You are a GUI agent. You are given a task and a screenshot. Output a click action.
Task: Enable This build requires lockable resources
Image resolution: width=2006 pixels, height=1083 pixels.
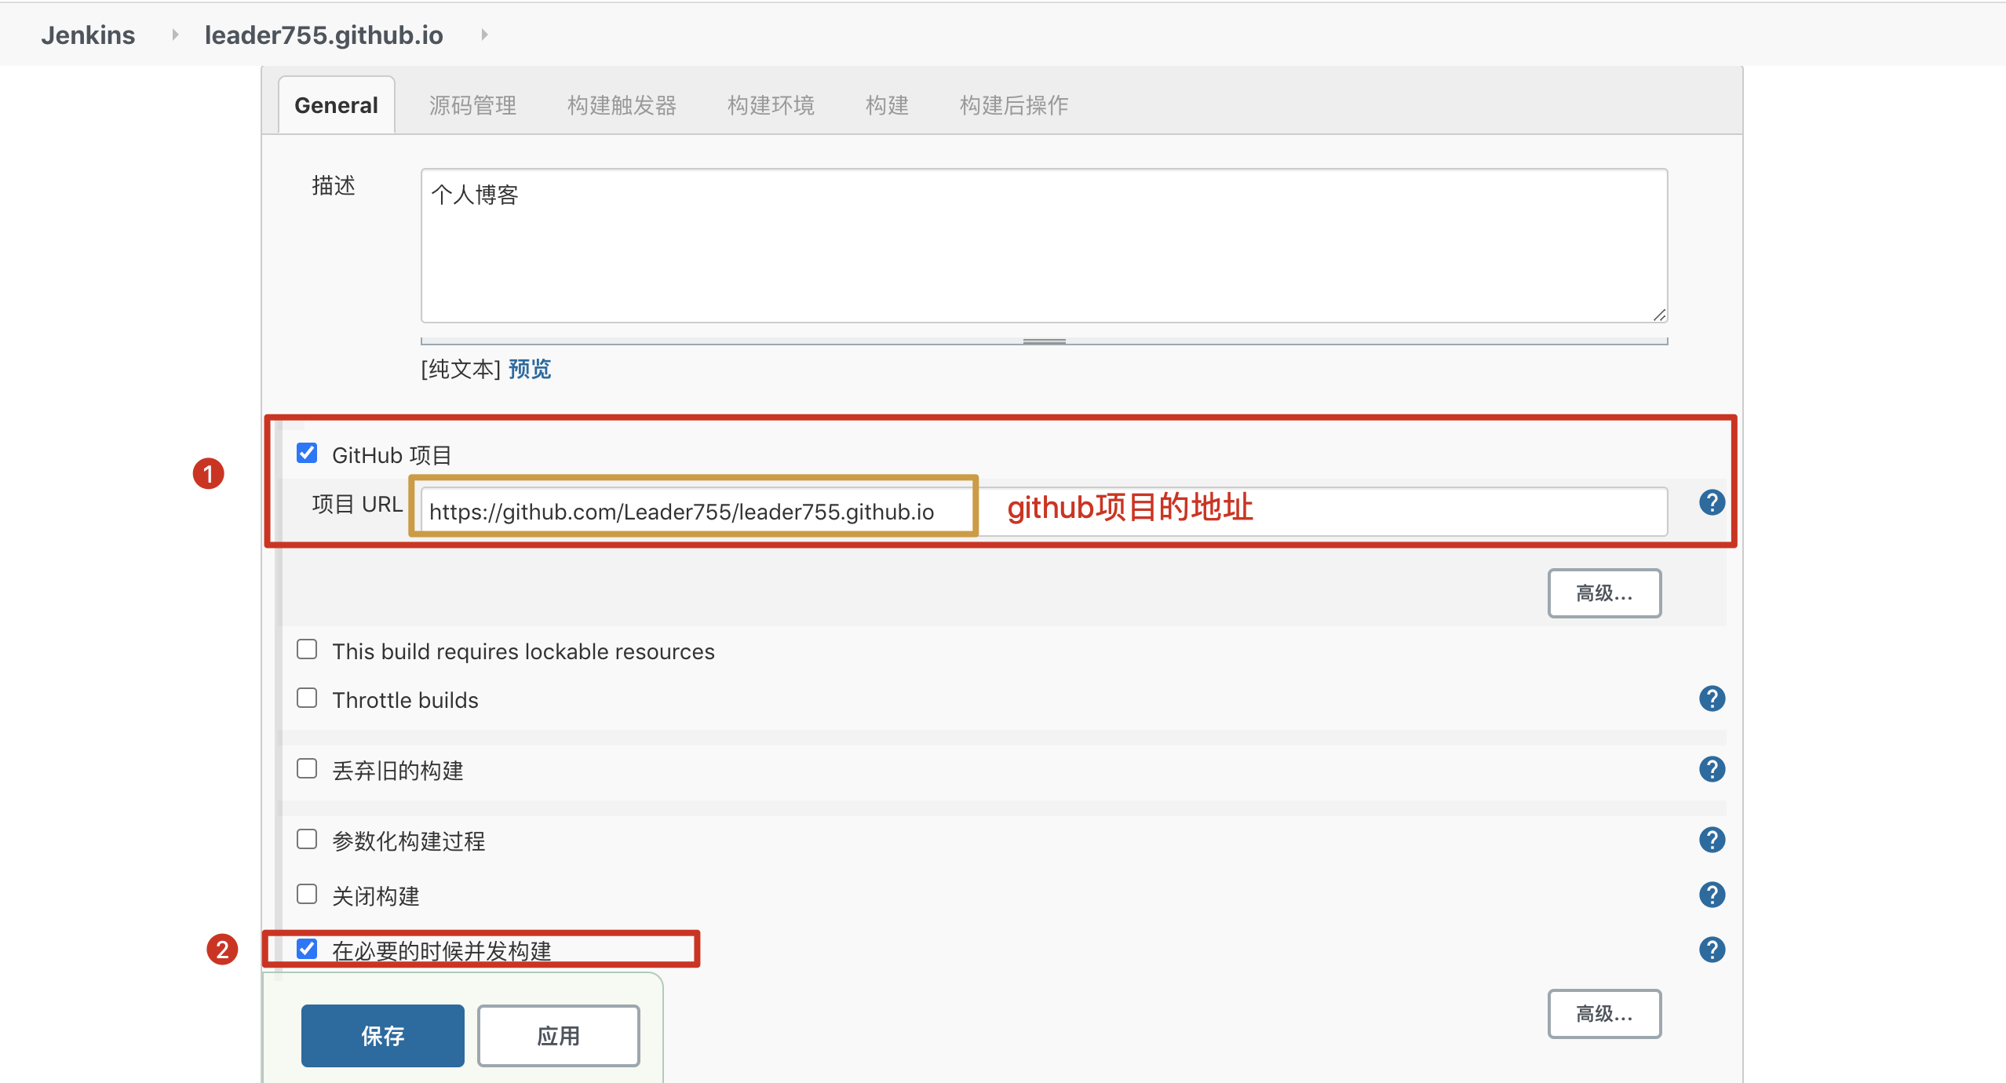(307, 650)
